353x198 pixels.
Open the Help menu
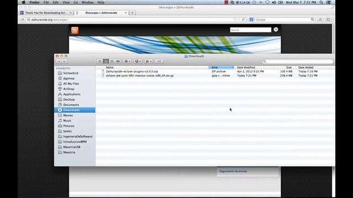(x=101, y=2)
